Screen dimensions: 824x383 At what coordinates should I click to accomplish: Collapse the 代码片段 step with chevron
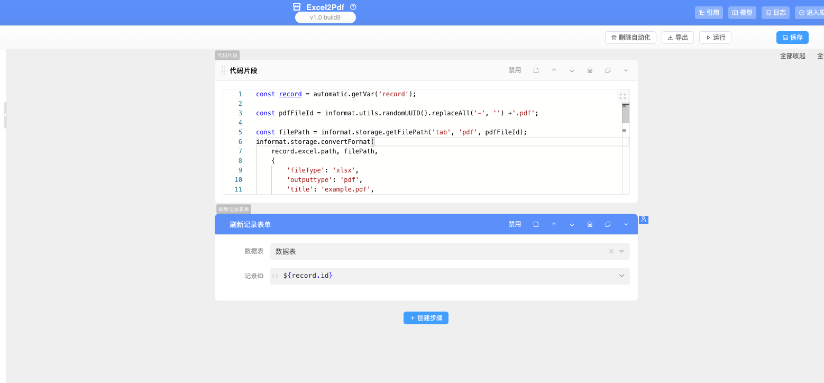tap(626, 70)
